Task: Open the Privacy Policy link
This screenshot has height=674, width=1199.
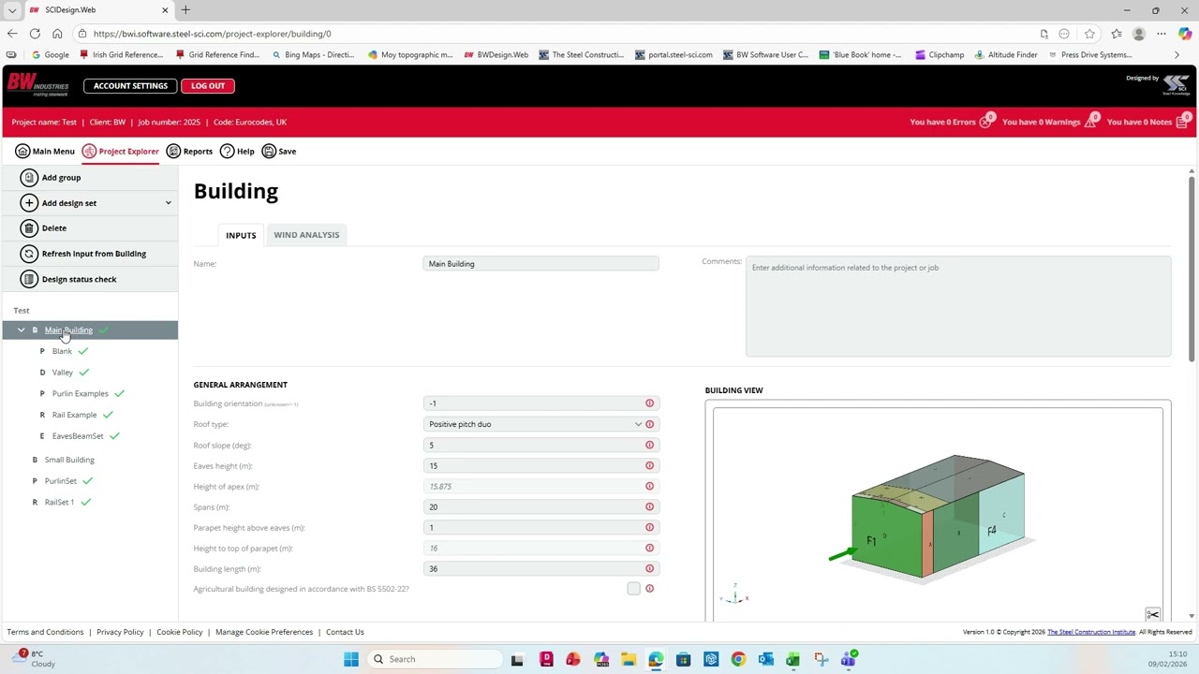Action: [x=120, y=632]
